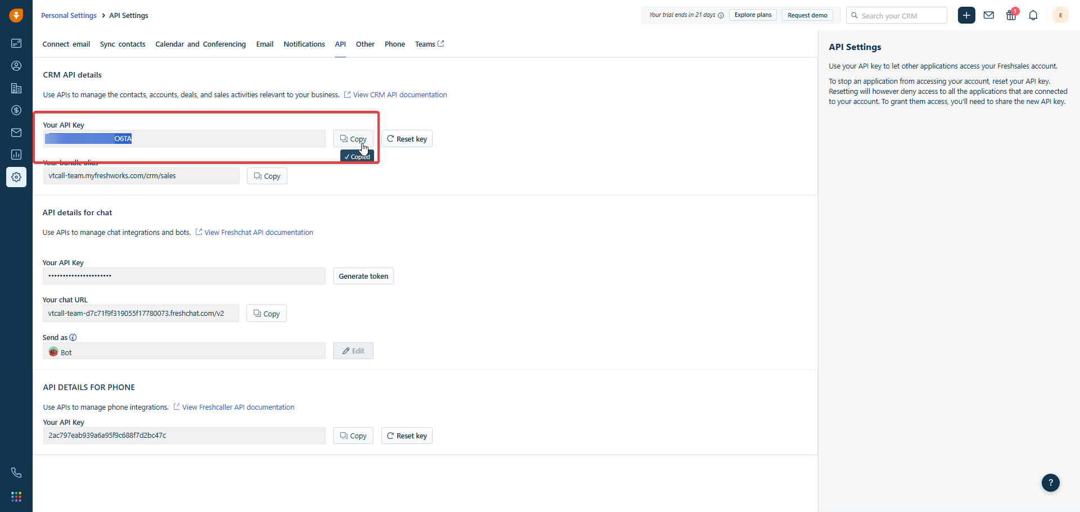
Task: Click 'Your trial ends in 21 days' text
Action: (682, 15)
